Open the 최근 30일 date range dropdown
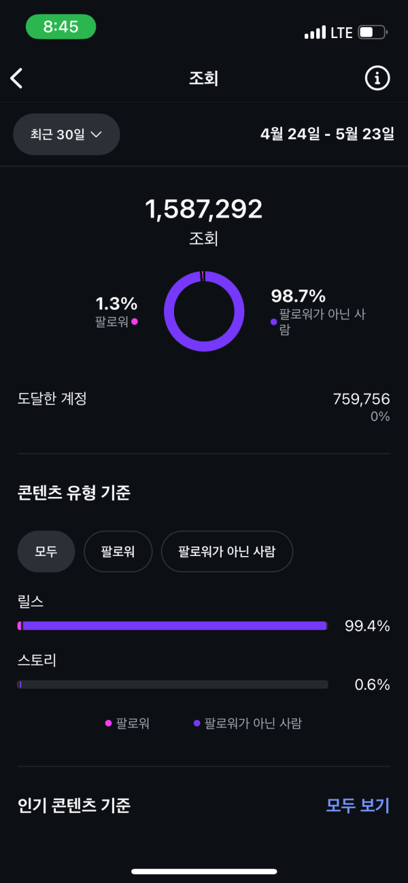The width and height of the screenshot is (408, 883). 67,134
